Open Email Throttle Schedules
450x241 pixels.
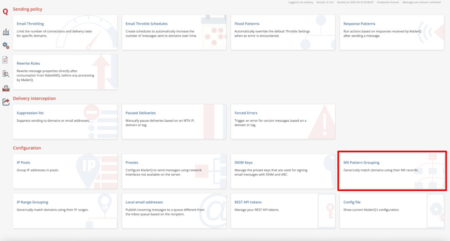click(x=146, y=24)
